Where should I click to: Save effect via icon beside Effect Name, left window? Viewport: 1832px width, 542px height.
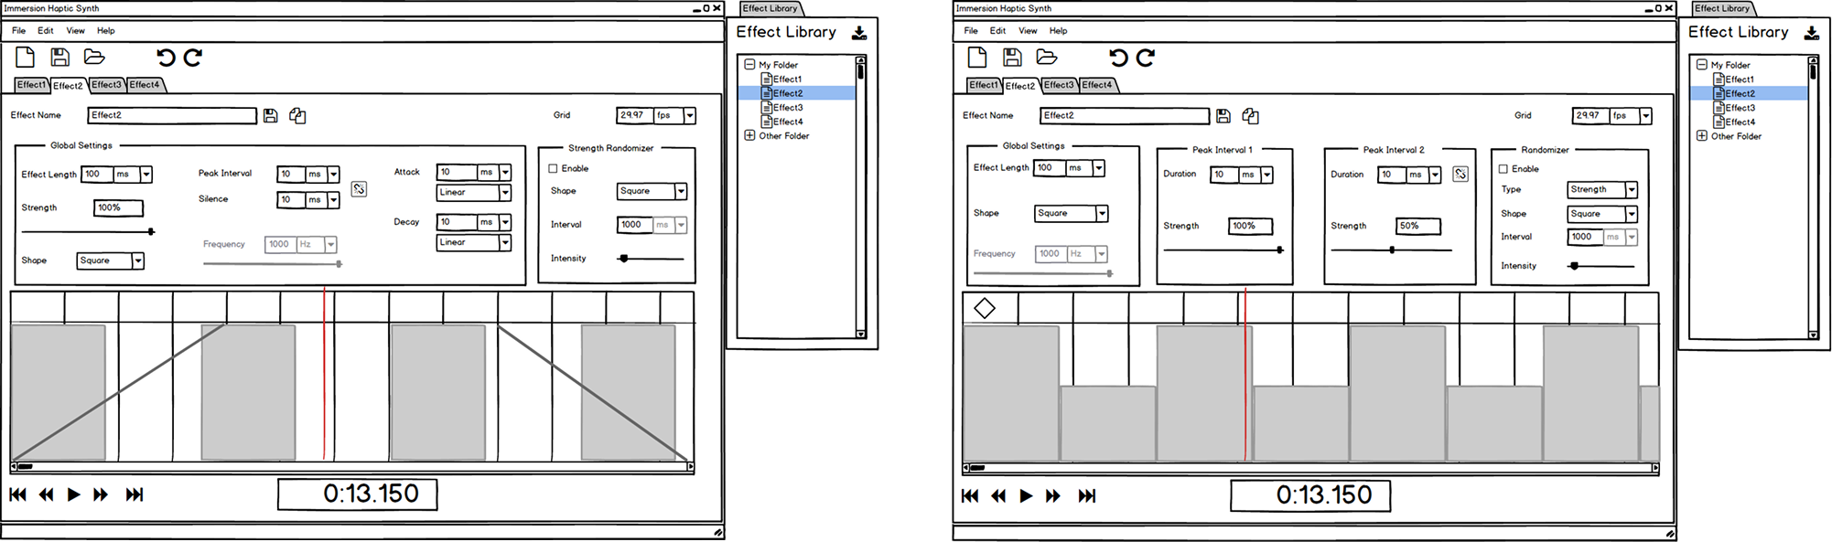coord(270,115)
